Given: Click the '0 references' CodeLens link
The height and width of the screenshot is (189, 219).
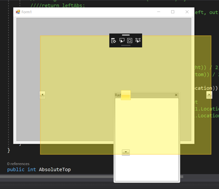Looking at the screenshot, I should coord(18,164).
